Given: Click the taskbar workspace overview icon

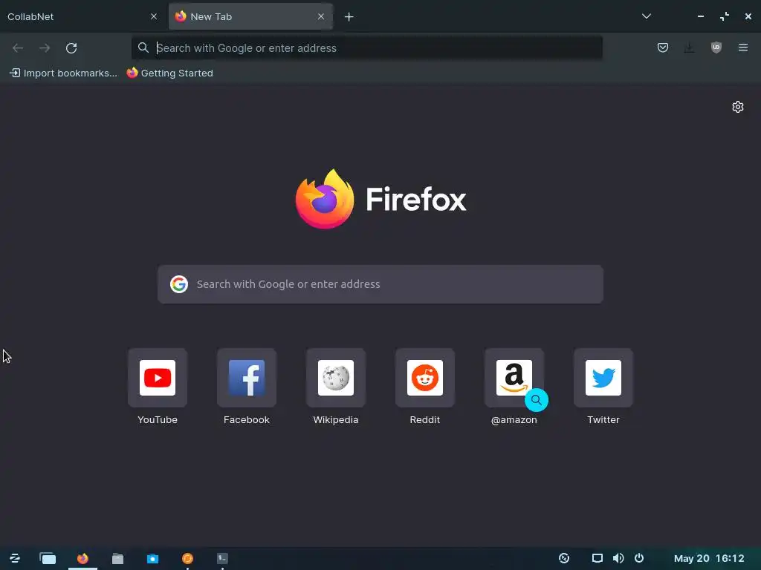Looking at the screenshot, I should click(48, 558).
